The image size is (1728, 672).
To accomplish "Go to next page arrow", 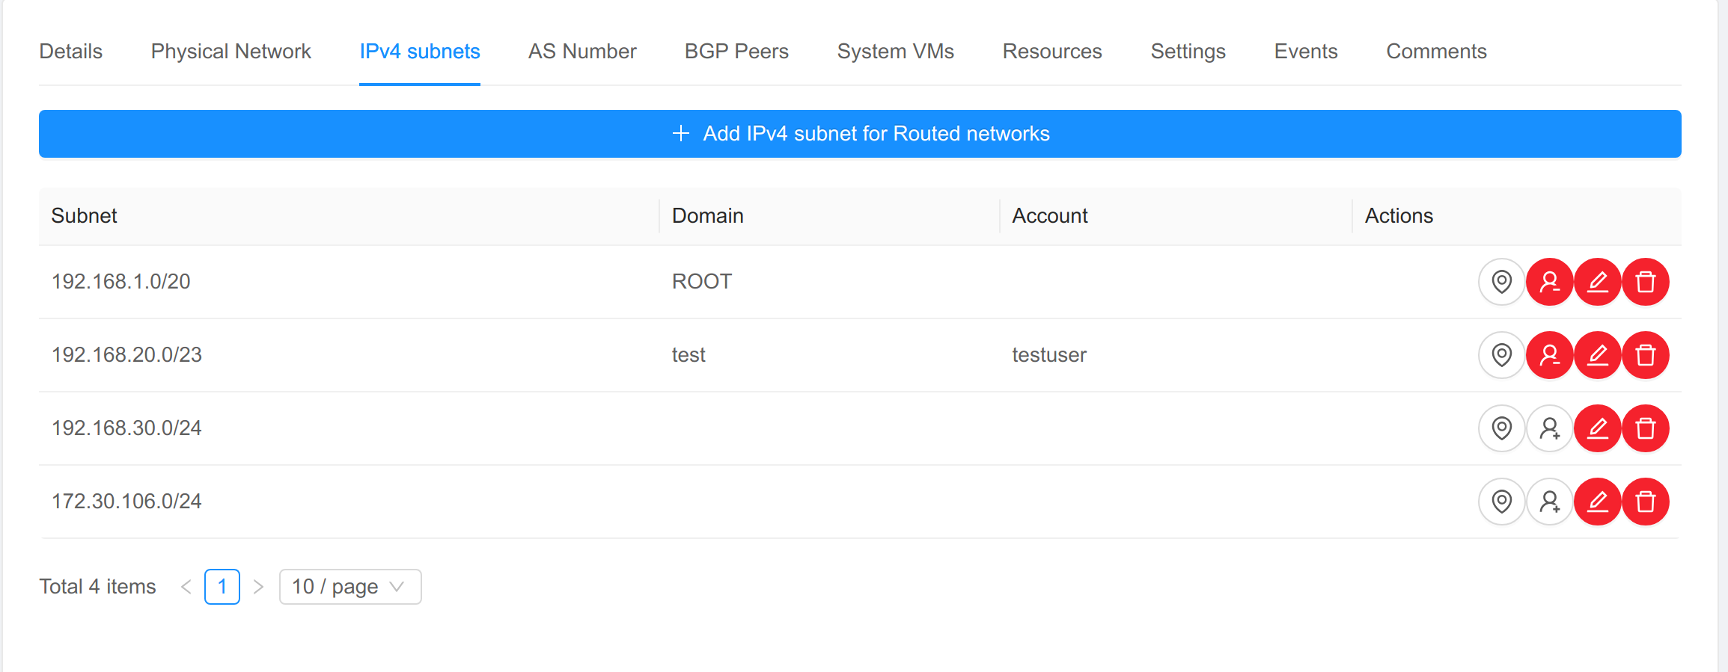I will [259, 587].
